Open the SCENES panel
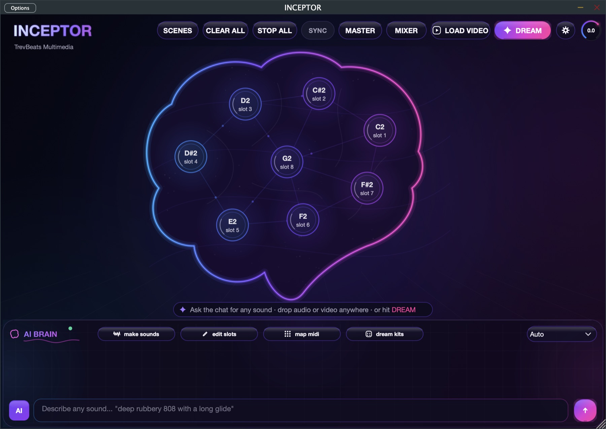The width and height of the screenshot is (606, 429). [177, 30]
